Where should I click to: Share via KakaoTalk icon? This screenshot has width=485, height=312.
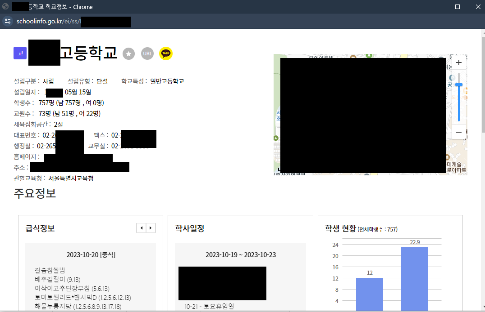click(x=166, y=53)
